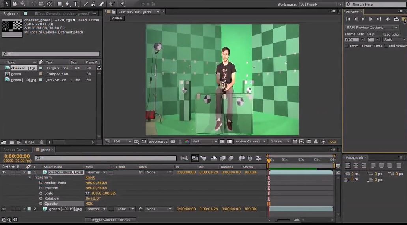The height and width of the screenshot is (225, 407).
Task: Play the preview
Action: (x=363, y=19)
